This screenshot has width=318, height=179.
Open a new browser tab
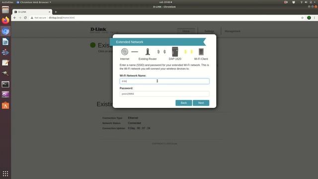pyautogui.click(x=56, y=12)
